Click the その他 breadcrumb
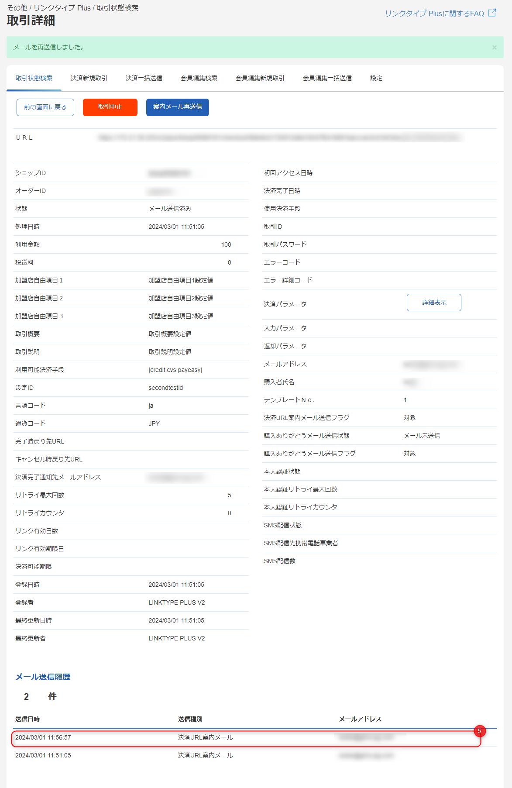This screenshot has width=512, height=788. 17,8
